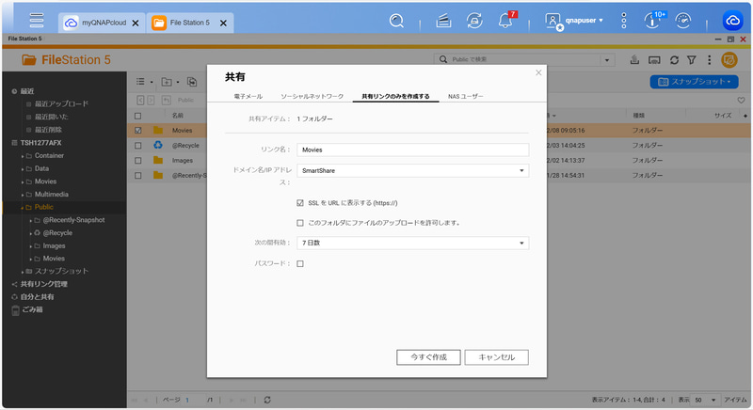Open the user account qnapuser menu
The width and height of the screenshot is (753, 410).
(574, 21)
